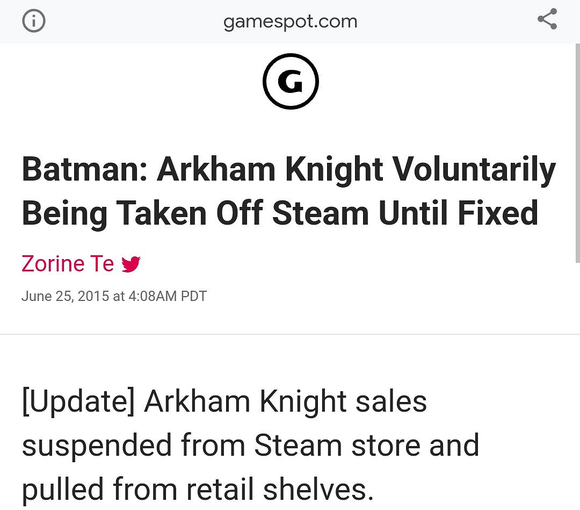Image resolution: width=580 pixels, height=510 pixels.
Task: Tap the share icon
Action: pos(547,20)
